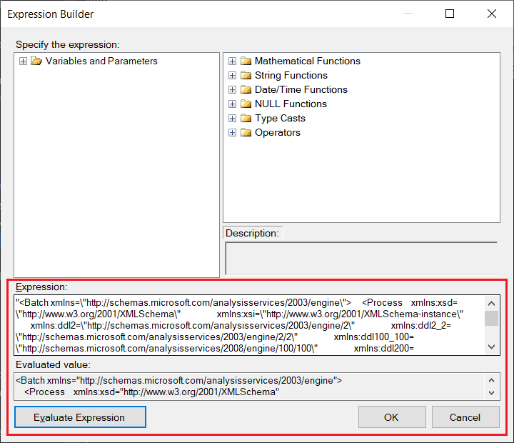Viewport: 514px width, 443px height.
Task: Click the Operators folder icon
Action: (246, 132)
